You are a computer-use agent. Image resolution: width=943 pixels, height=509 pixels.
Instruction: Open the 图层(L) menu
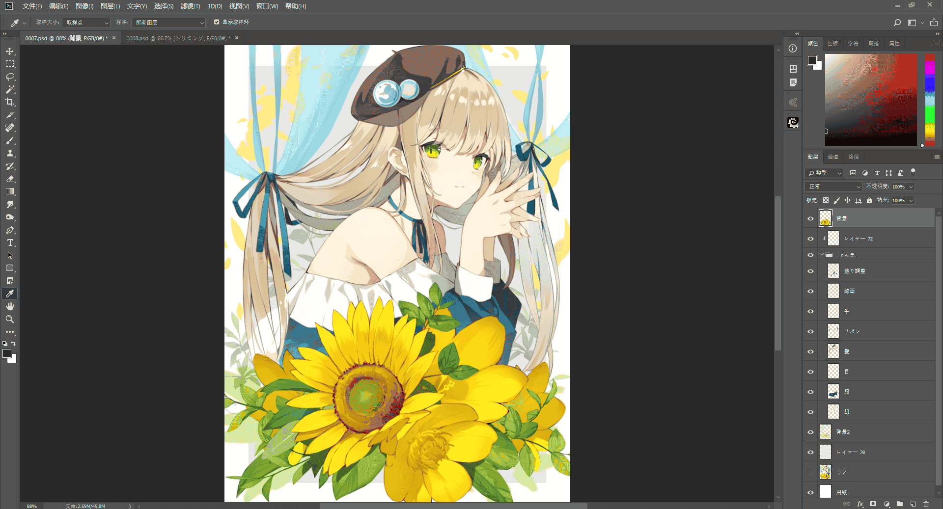[x=110, y=6]
